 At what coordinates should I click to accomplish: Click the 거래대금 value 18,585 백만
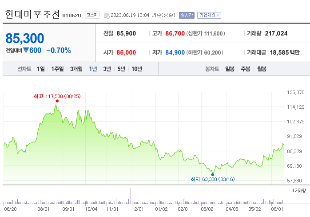[285, 52]
